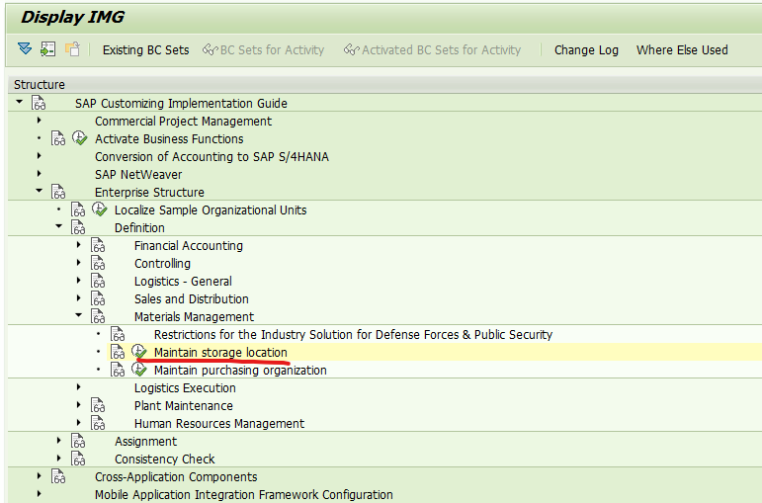762x503 pixels.
Task: Open documentation icon for Plant Maintenance
Action: click(x=98, y=405)
